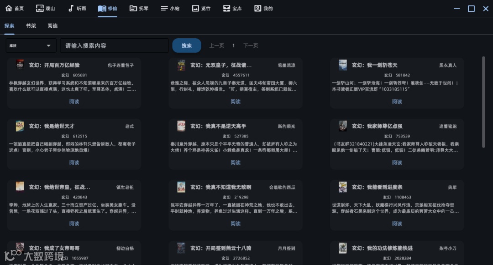
Task: Click title 玄幻：我能看到进度条
Action: tap(377, 187)
